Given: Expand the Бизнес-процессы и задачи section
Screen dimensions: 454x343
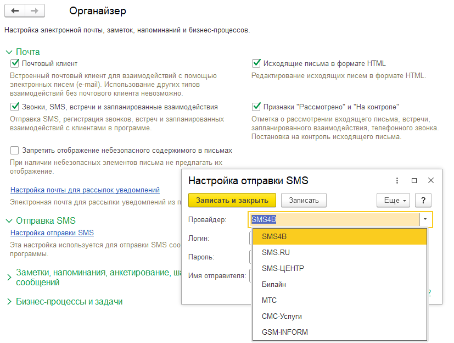Looking at the screenshot, I should coord(9,302).
